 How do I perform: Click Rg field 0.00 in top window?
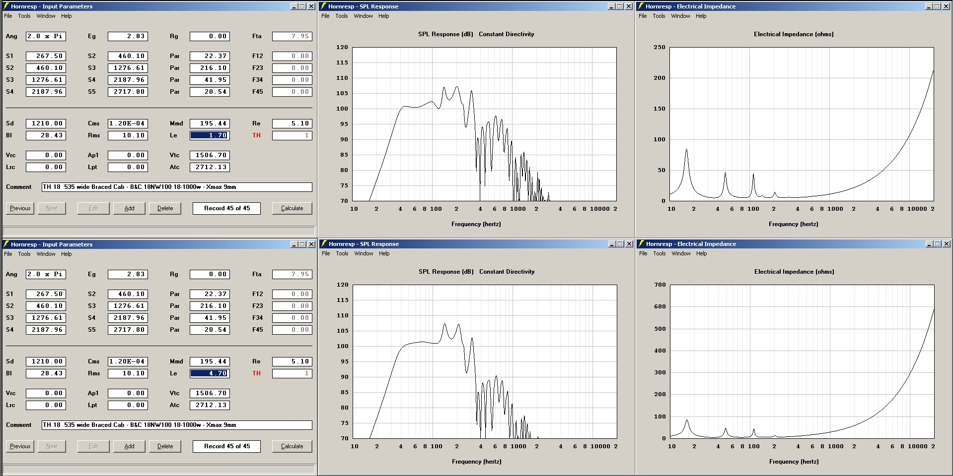pyautogui.click(x=210, y=36)
